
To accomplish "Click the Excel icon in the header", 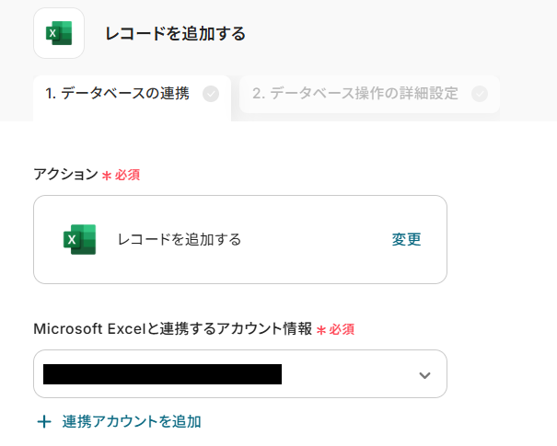I will [58, 34].
